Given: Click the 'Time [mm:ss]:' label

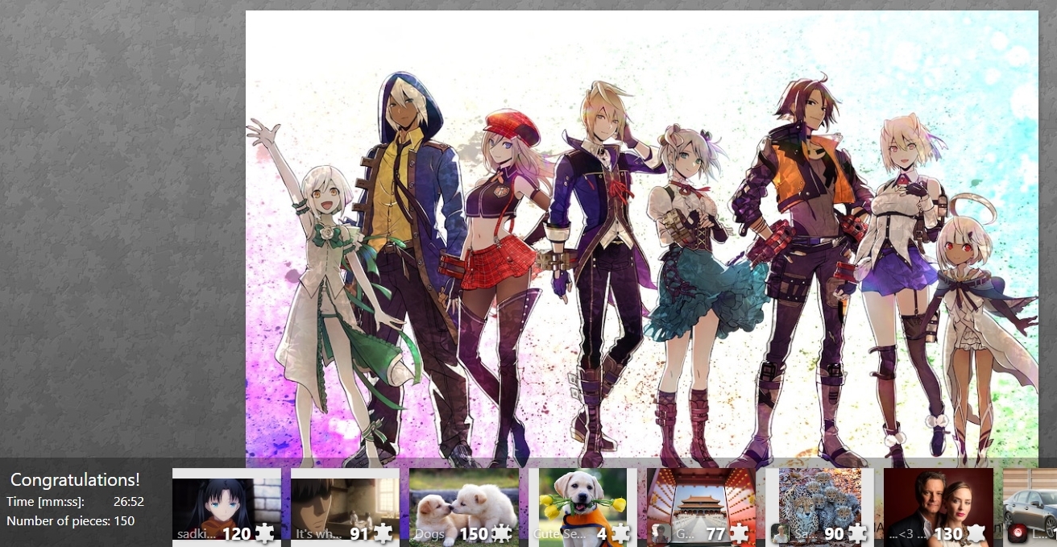Looking at the screenshot, I should click(x=45, y=502).
